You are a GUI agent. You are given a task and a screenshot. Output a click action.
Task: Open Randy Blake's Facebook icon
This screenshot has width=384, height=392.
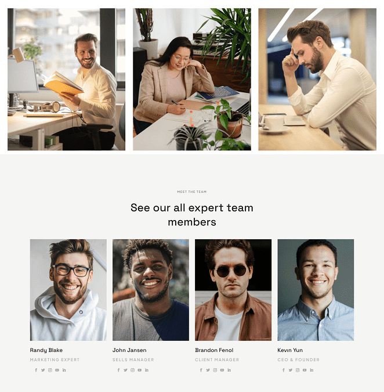(x=36, y=370)
